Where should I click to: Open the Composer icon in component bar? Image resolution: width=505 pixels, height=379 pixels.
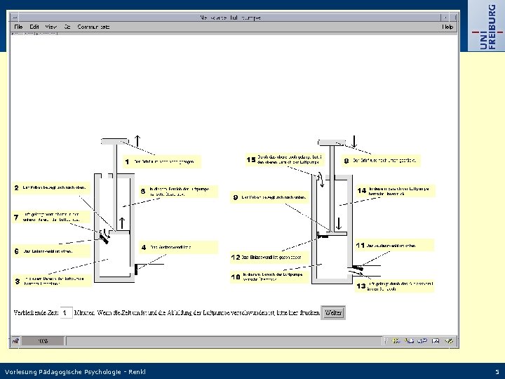point(449,340)
